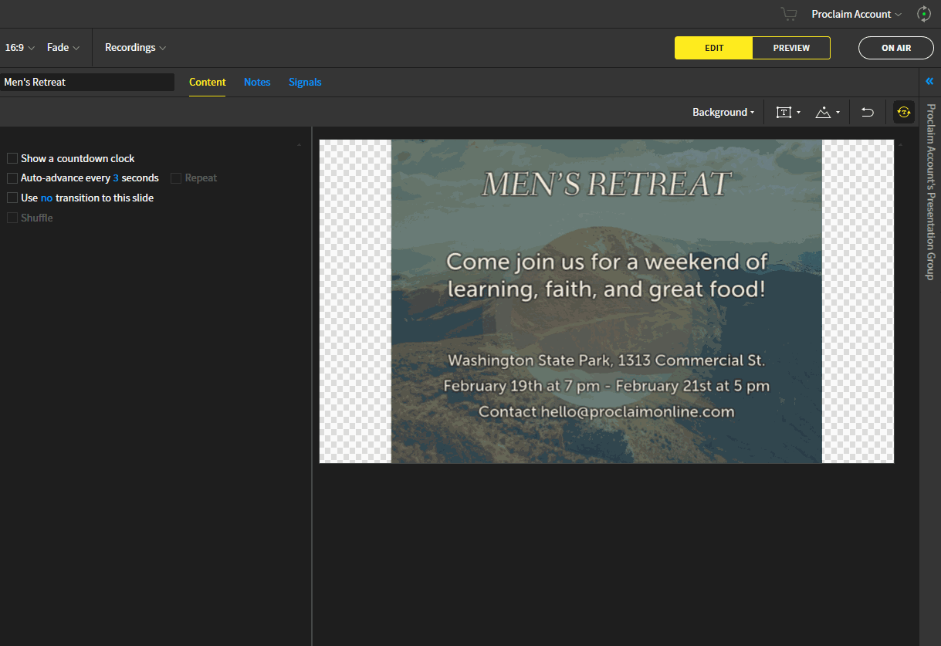Change the auto-advance '3' seconds value
This screenshot has width=941, height=646.
click(116, 178)
